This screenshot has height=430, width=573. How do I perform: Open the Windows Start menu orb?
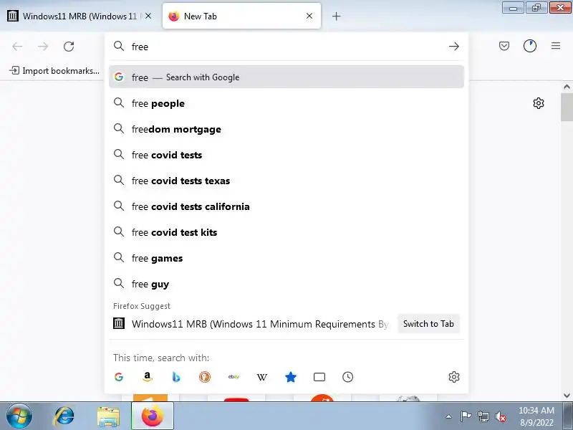click(x=19, y=416)
